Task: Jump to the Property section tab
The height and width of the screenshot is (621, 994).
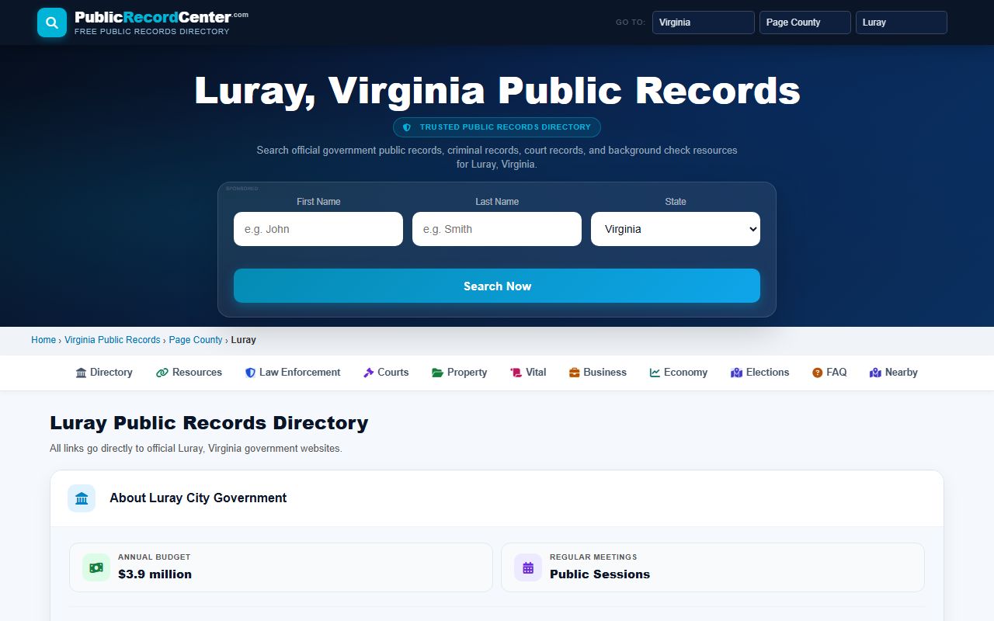Action: coord(460,373)
